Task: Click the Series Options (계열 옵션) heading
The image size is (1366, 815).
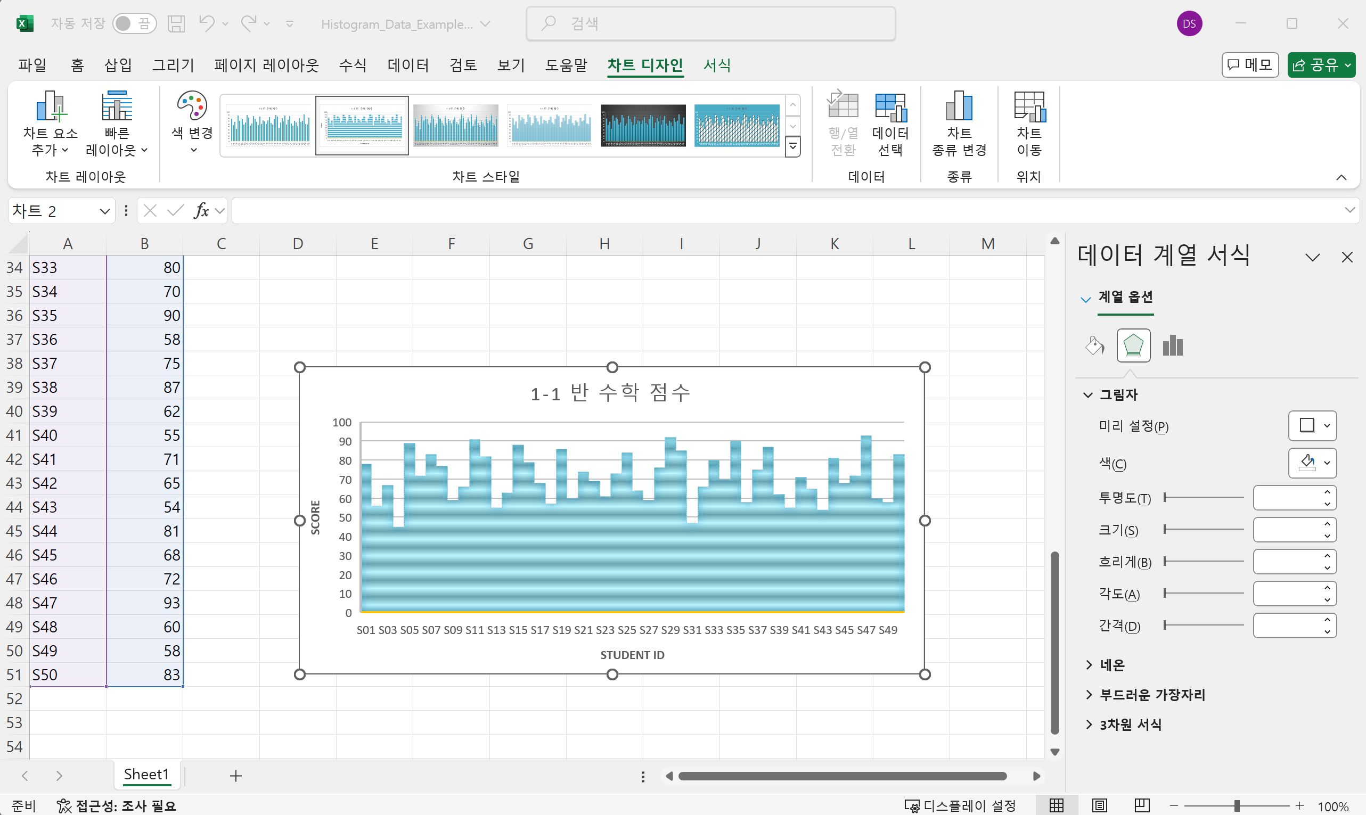Action: pyautogui.click(x=1125, y=297)
